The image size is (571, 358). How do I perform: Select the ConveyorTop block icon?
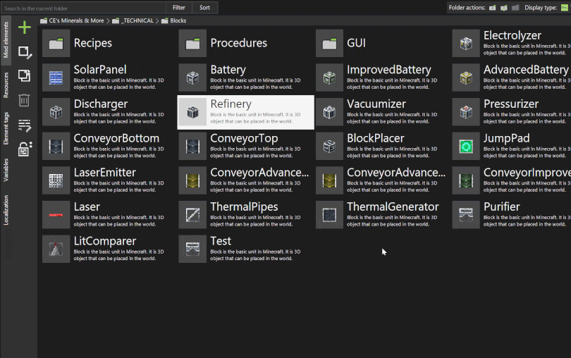192,147
